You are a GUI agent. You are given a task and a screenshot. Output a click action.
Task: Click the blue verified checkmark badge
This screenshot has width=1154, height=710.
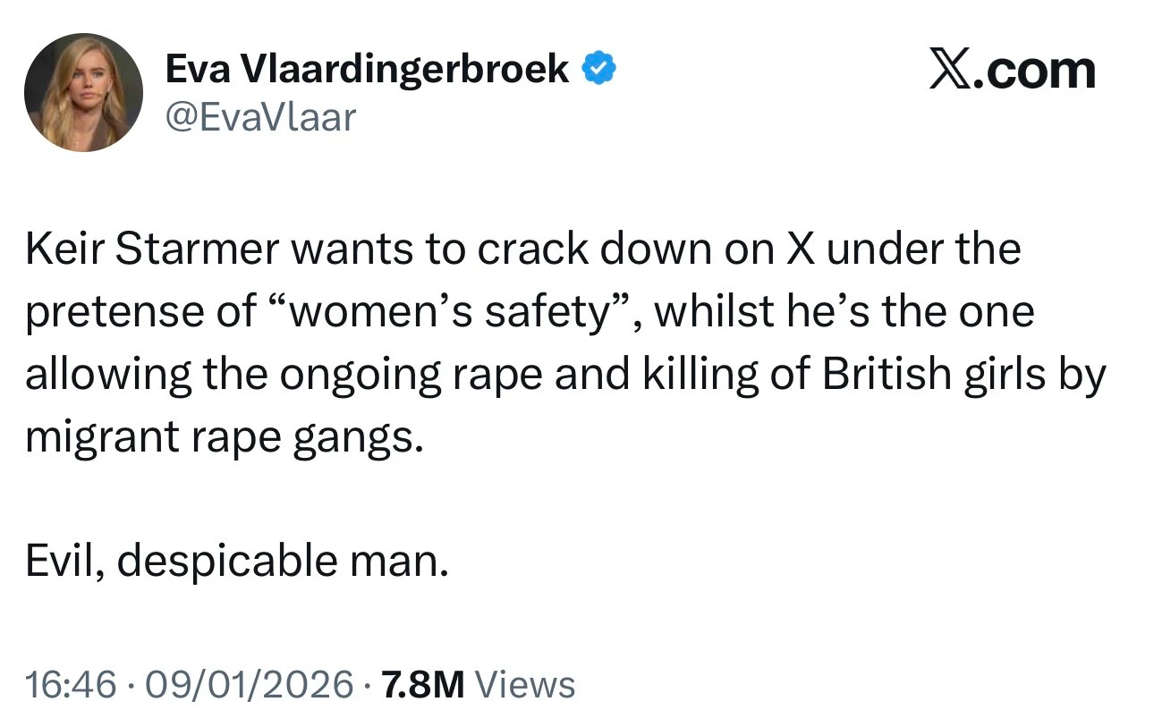pyautogui.click(x=598, y=69)
